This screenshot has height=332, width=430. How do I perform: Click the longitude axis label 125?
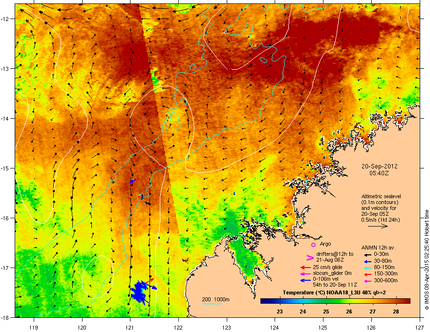pos(323,327)
